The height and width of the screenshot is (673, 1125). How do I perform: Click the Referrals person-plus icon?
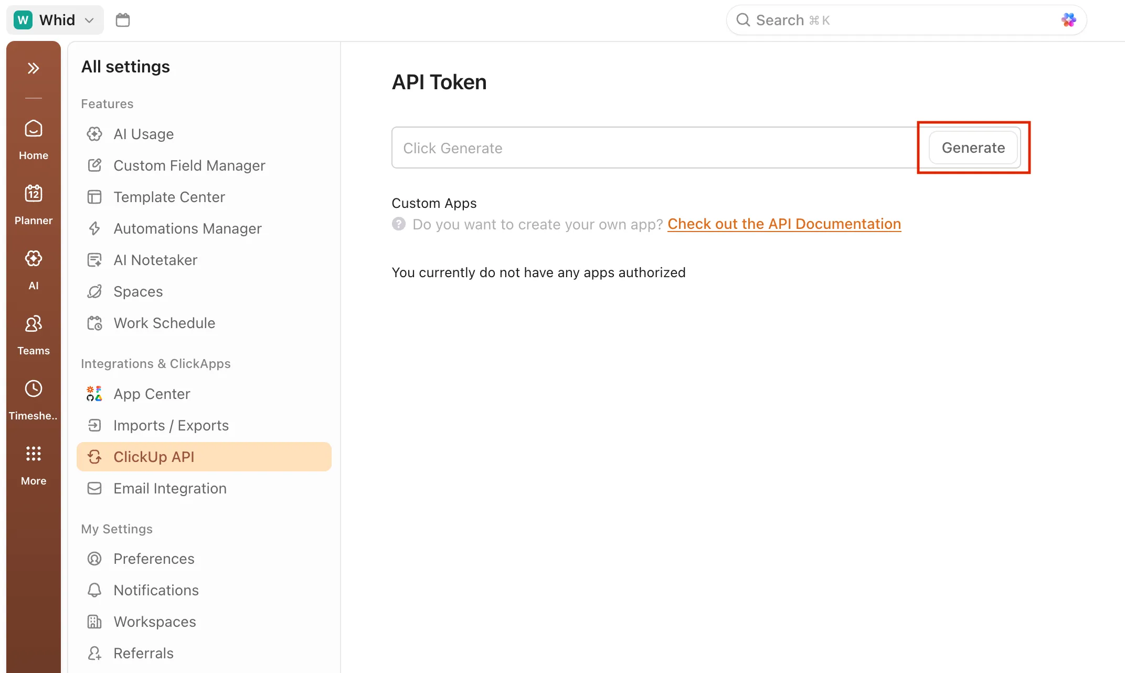pos(94,654)
